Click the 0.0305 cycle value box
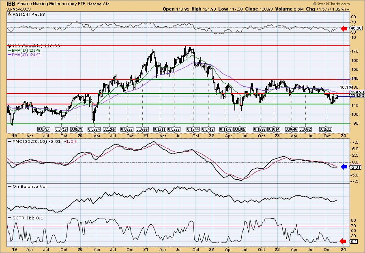The image size is (365, 253). click(239, 129)
